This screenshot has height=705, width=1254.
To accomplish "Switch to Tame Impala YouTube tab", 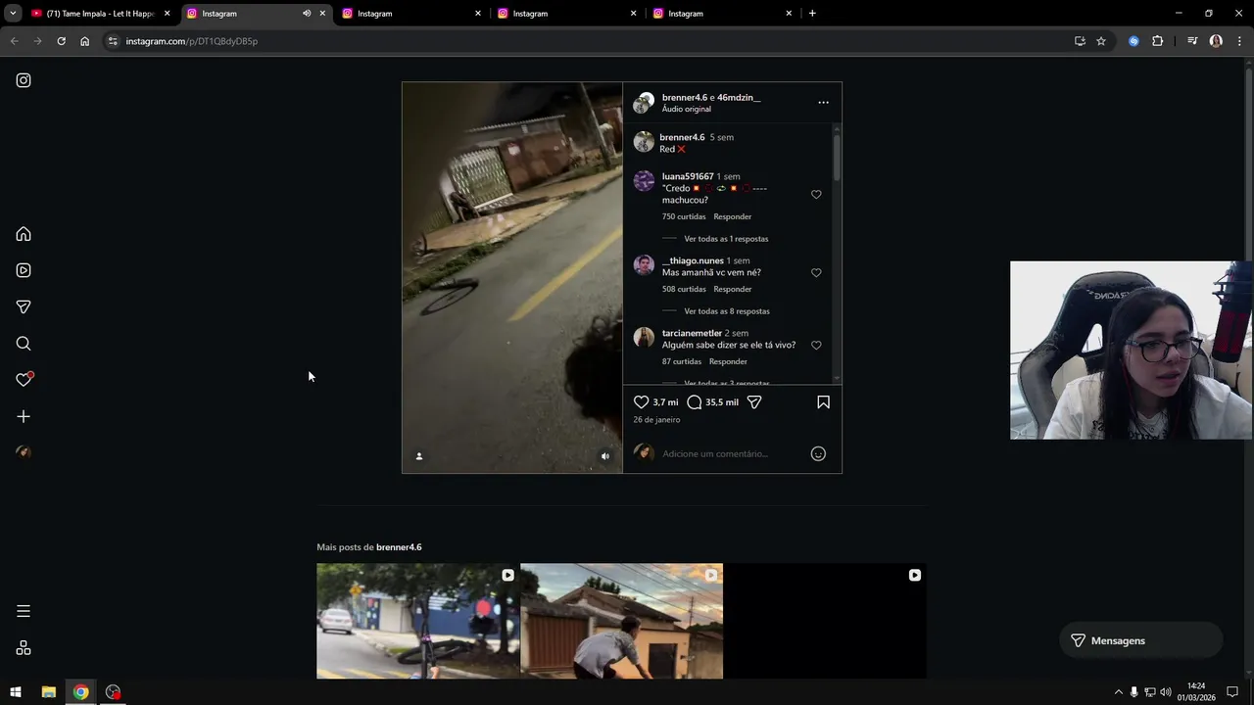I will (x=100, y=14).
